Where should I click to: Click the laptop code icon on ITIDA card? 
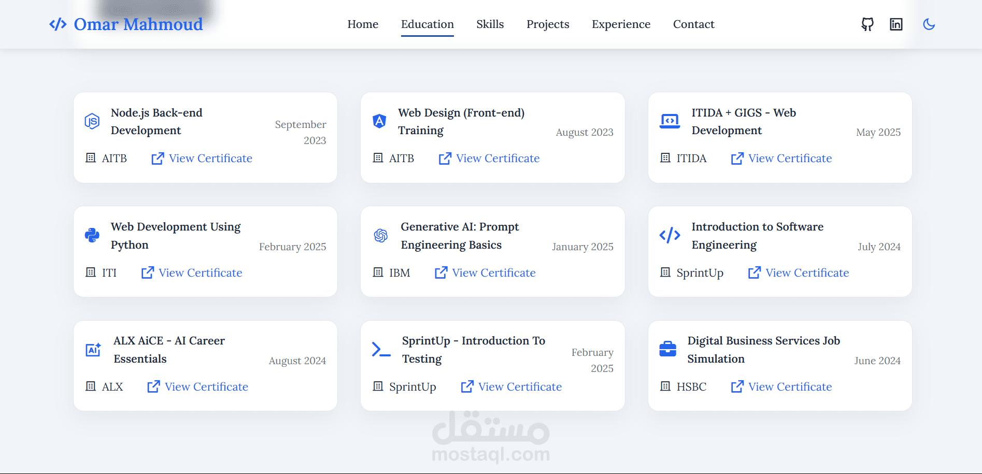coord(670,121)
